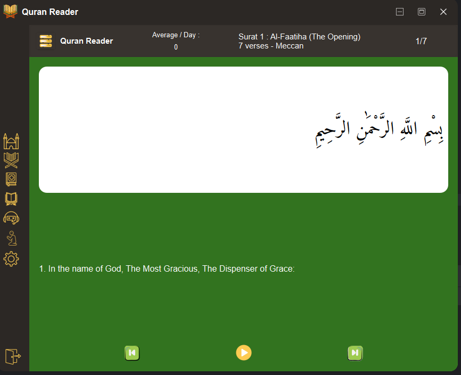The image size is (461, 375).
Task: Click the '7 verses - Meccan' text
Action: point(271,46)
